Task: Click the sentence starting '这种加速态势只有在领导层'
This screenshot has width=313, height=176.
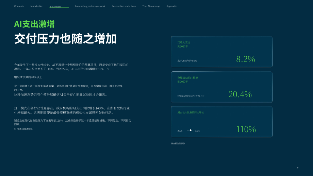Action: pos(61,95)
